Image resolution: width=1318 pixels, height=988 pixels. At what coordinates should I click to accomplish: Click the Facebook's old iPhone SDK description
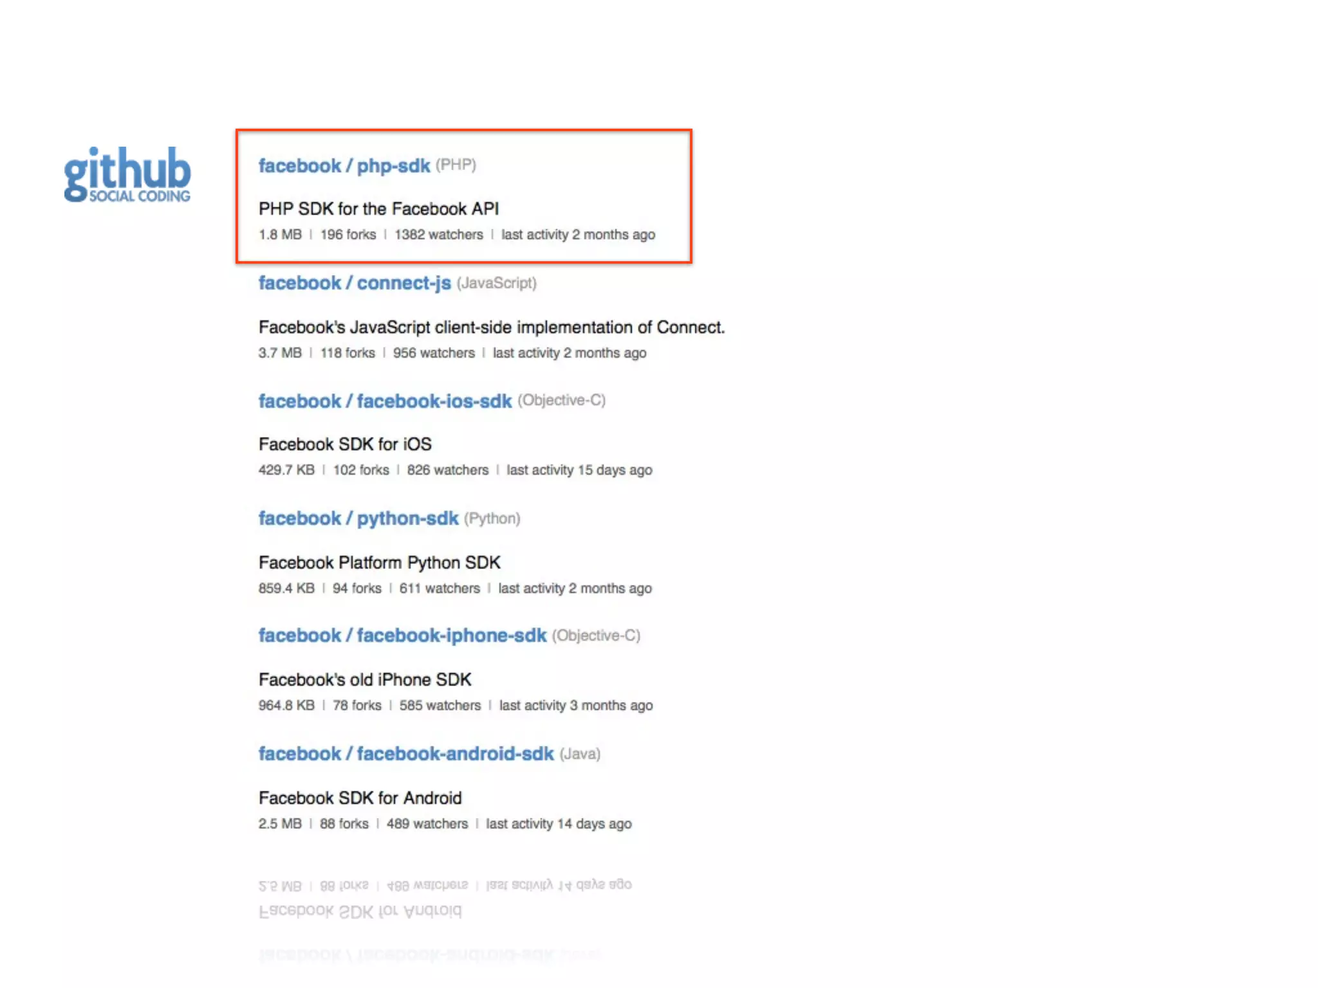[x=365, y=680]
